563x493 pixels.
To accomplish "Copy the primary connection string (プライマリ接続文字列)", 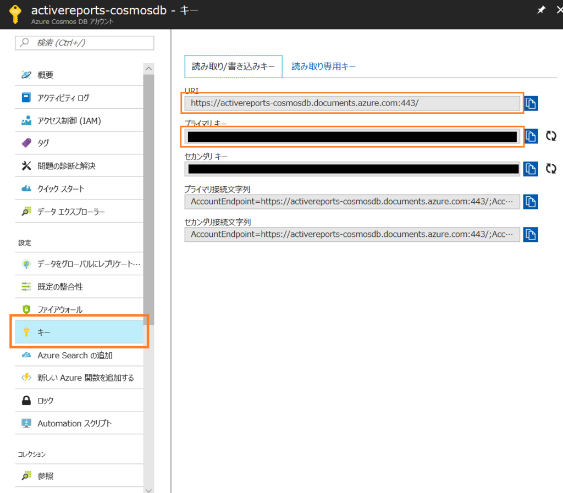I will [x=531, y=202].
